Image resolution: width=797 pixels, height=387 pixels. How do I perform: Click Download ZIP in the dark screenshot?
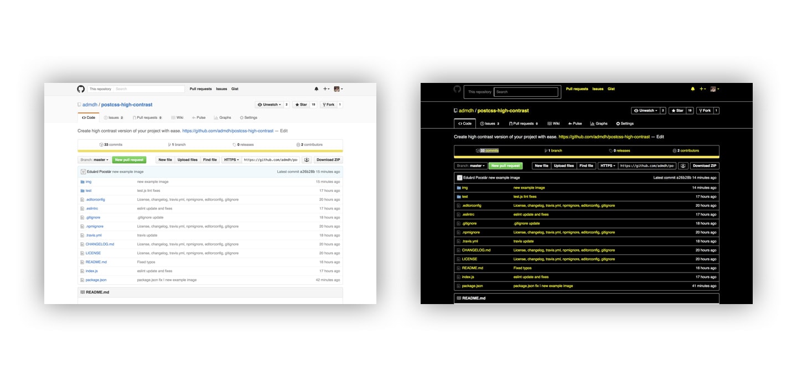(x=705, y=166)
